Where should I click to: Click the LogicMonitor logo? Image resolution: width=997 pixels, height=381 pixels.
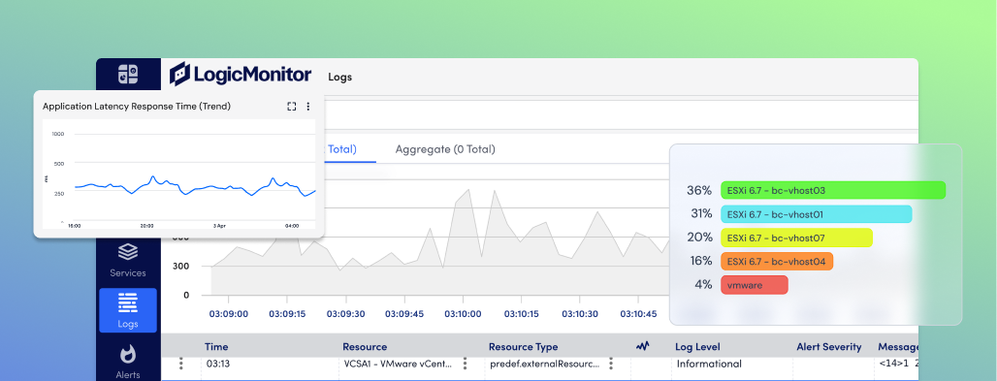(241, 75)
